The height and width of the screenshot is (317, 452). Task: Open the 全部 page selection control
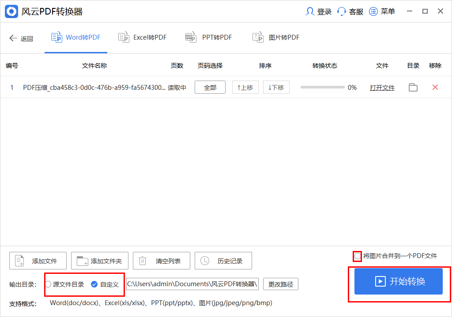tap(210, 87)
